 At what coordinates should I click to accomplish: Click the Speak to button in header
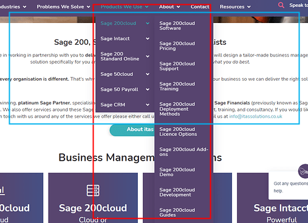pos(298,5)
